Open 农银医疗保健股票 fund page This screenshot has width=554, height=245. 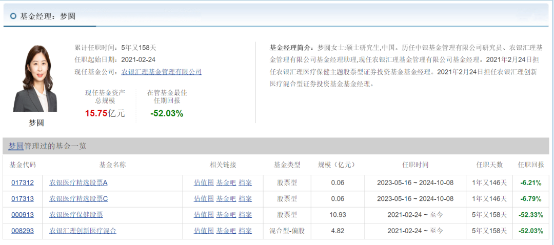click(x=76, y=215)
